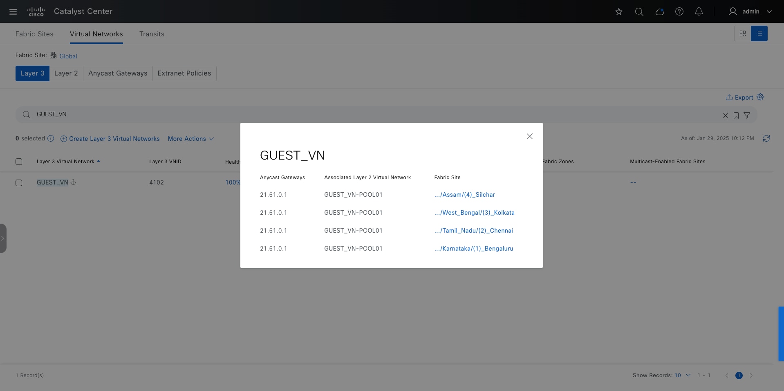Click the search magnifier in filter bar
Screen dimensions: 784x391
pos(27,115)
